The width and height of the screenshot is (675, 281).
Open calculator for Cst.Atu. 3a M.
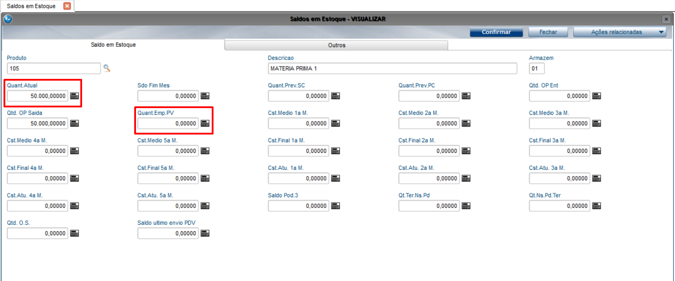click(596, 178)
